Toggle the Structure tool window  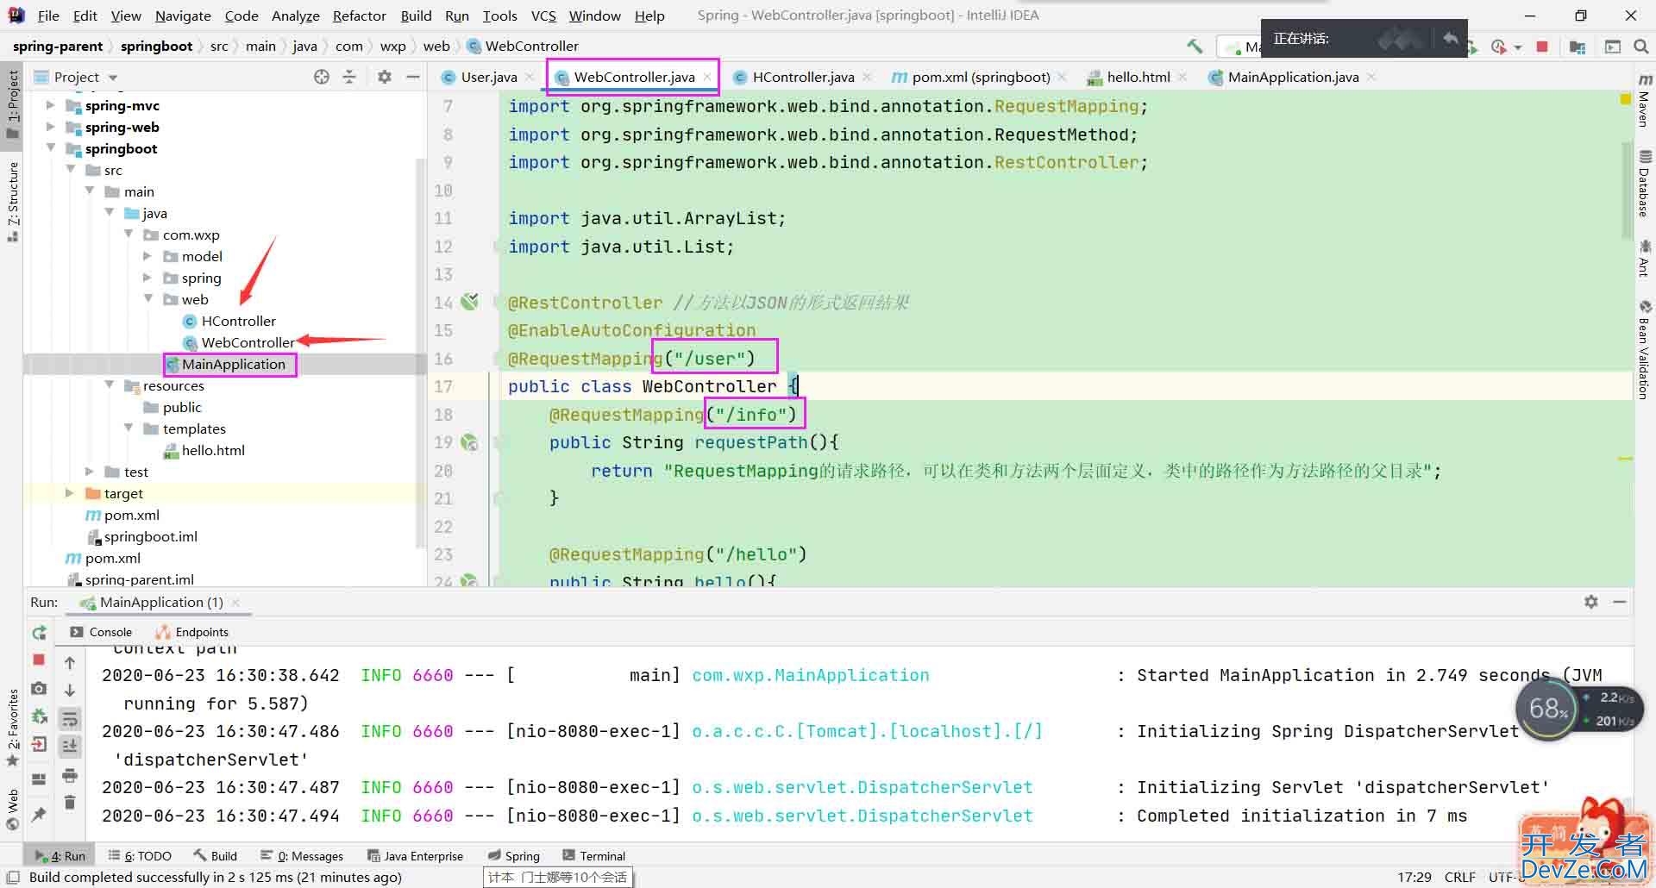[12, 202]
